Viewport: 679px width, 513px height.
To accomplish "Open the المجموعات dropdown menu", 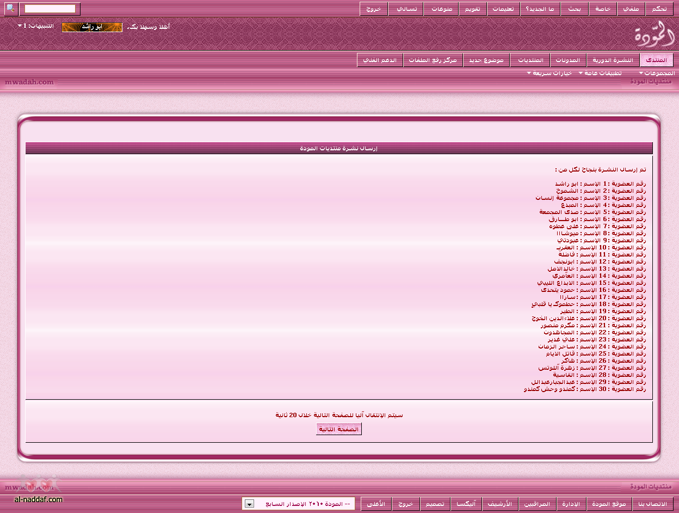I will pyautogui.click(x=657, y=73).
